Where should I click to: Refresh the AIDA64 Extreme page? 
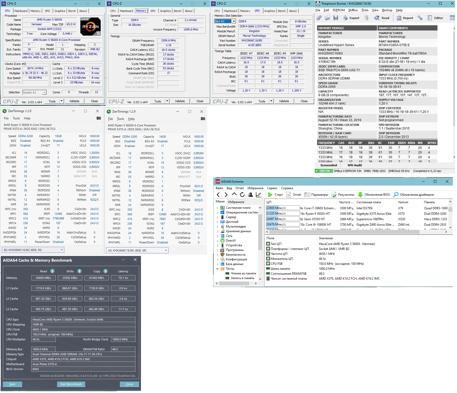pos(242,195)
